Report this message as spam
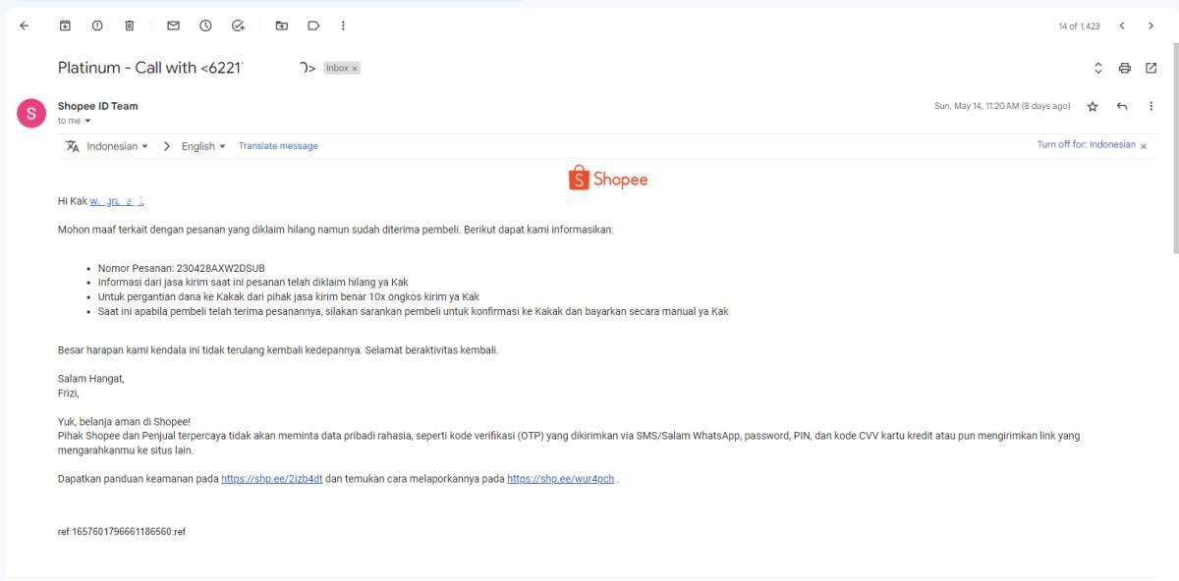1179x581 pixels. pyautogui.click(x=97, y=26)
